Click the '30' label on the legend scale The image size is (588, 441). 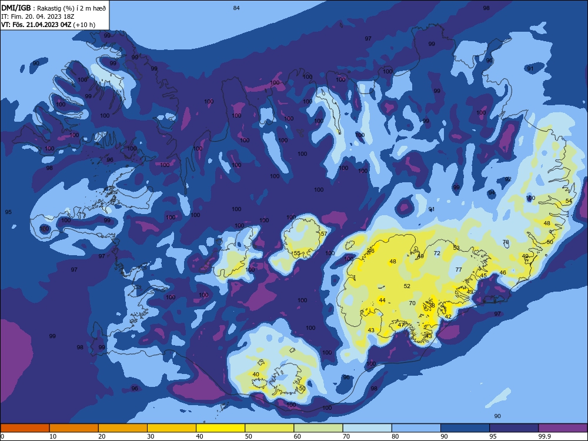tap(151, 436)
